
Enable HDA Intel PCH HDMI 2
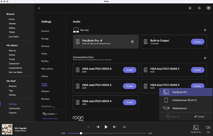coord(129,86)
